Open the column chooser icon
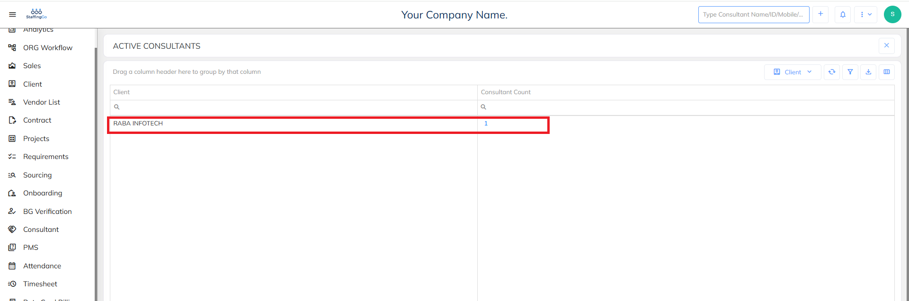The width and height of the screenshot is (909, 301). [x=887, y=72]
